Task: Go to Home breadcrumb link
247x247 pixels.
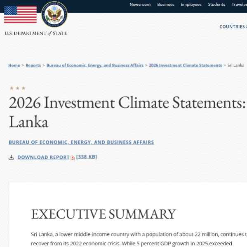Action: 14,65
